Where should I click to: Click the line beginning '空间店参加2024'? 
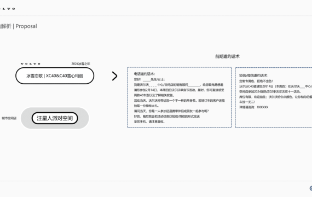pos(270,92)
